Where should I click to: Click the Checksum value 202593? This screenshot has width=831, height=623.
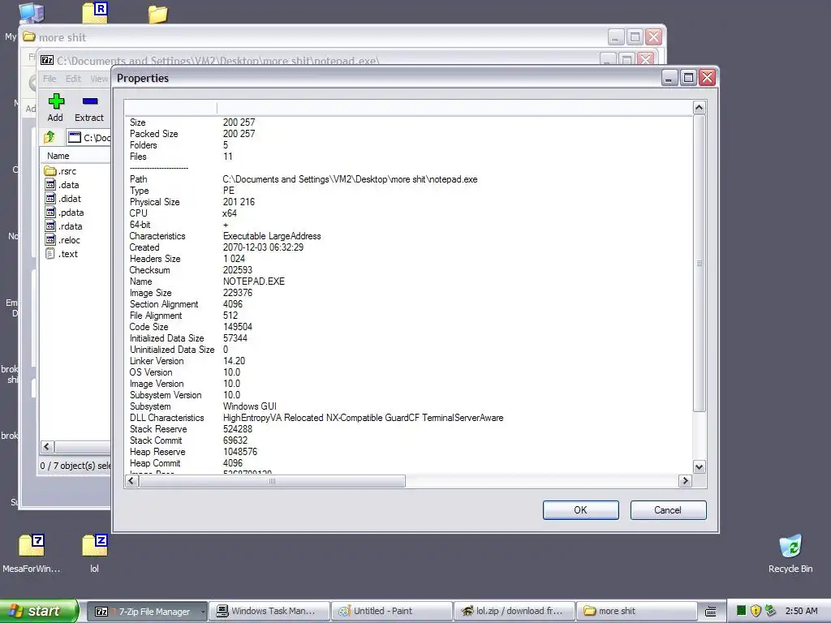pyautogui.click(x=238, y=269)
